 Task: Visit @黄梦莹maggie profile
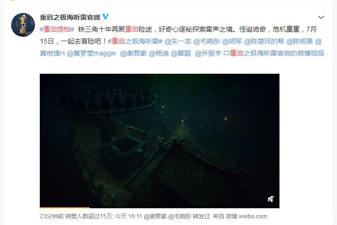[x=92, y=53]
